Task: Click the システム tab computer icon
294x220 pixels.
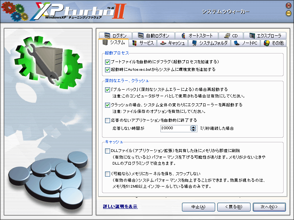Action: (x=105, y=43)
